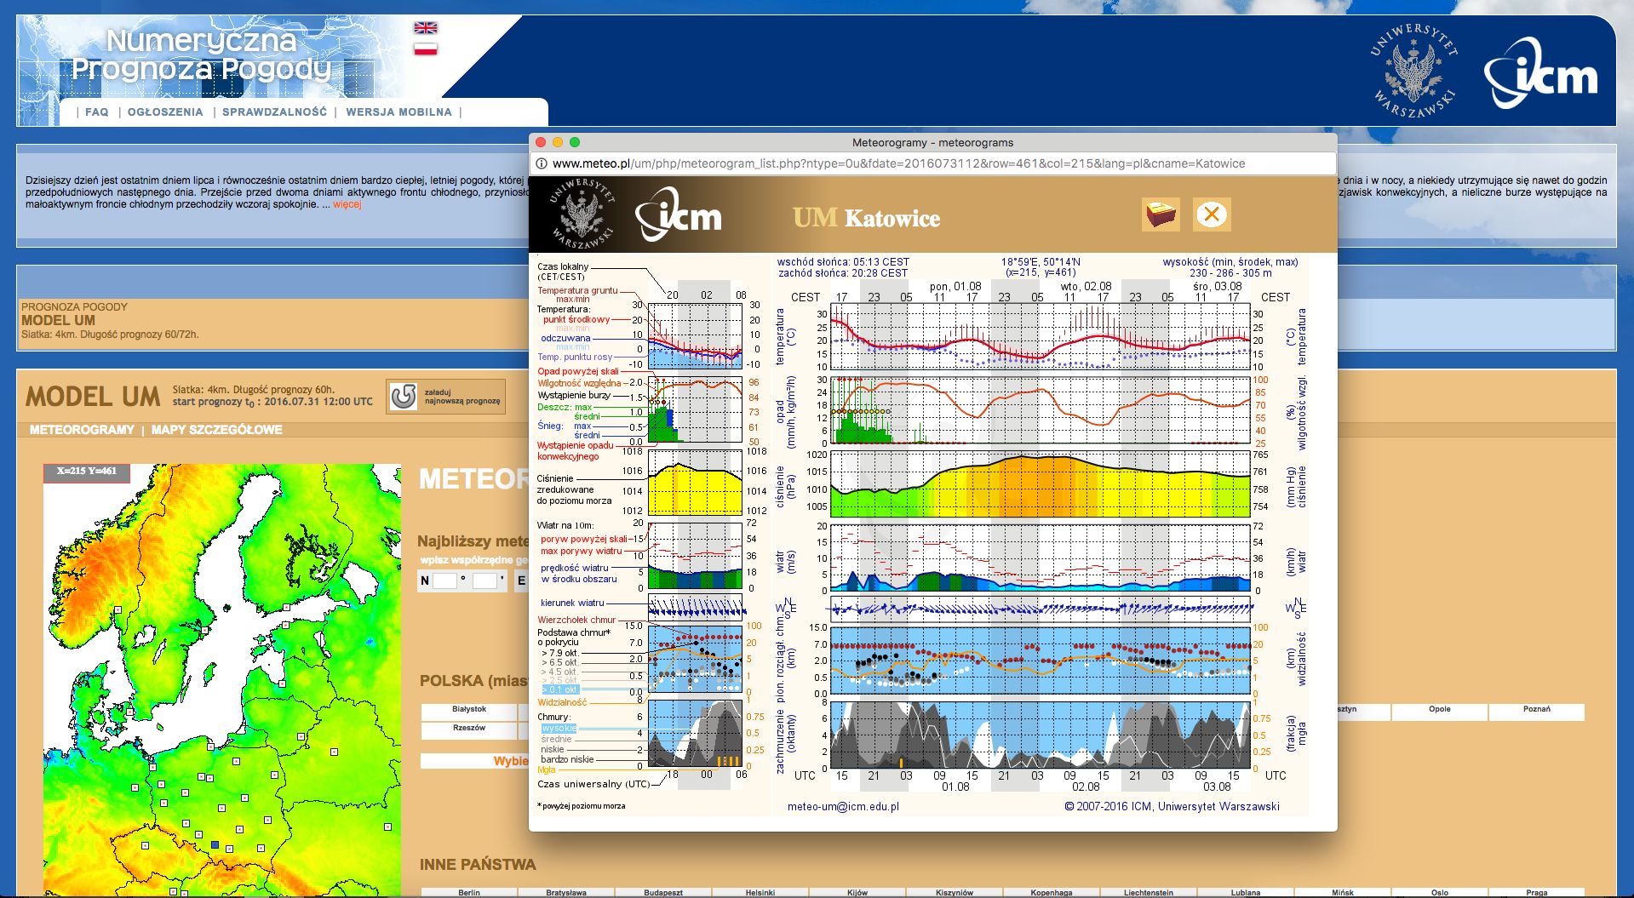Choose the Praga city button
The image size is (1634, 898).
pyautogui.click(x=1537, y=892)
